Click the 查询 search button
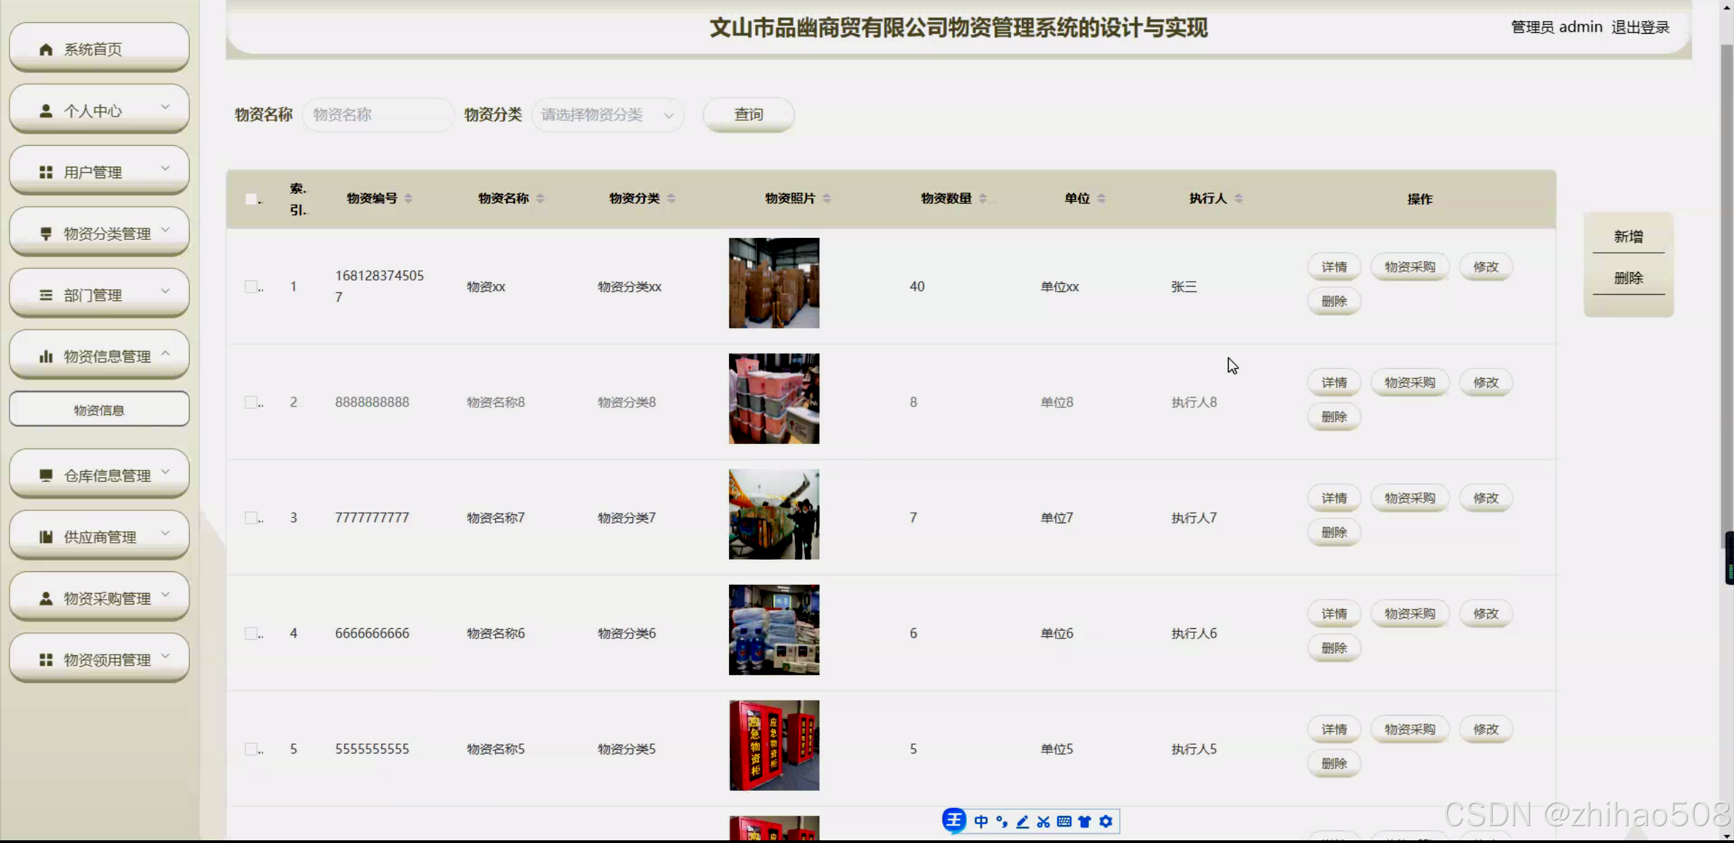The image size is (1734, 843). (x=748, y=115)
